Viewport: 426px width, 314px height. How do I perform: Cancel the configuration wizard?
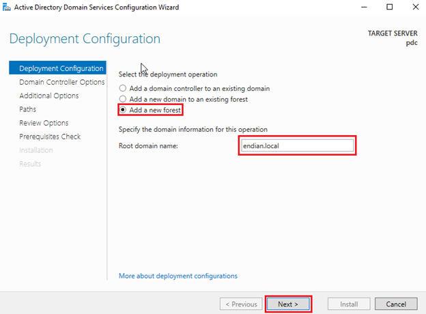click(396, 304)
